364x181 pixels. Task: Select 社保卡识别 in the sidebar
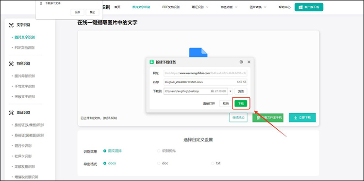[23, 156]
